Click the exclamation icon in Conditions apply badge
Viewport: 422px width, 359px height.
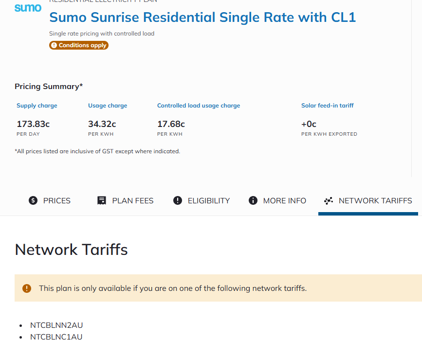pyautogui.click(x=54, y=45)
